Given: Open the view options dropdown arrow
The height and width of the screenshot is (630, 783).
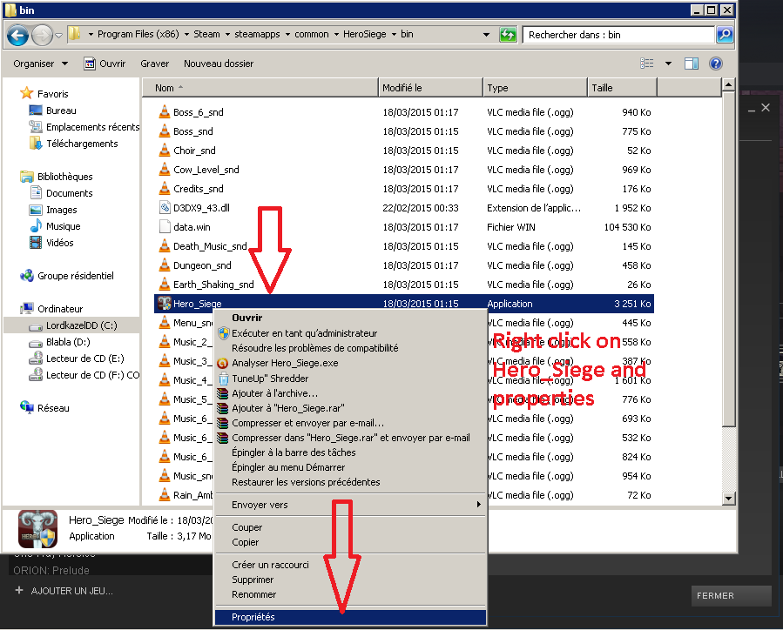Looking at the screenshot, I should (x=668, y=64).
